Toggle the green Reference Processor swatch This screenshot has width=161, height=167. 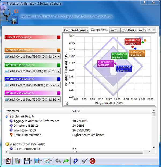tap(59, 65)
